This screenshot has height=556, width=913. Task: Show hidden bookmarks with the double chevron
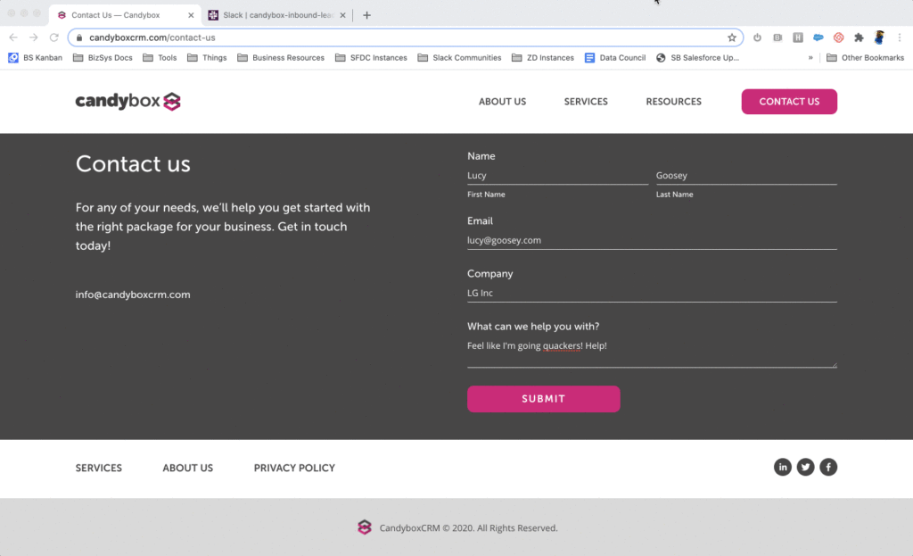click(x=810, y=58)
